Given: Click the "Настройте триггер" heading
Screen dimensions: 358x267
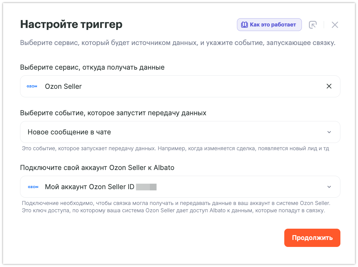Looking at the screenshot, I should pyautogui.click(x=71, y=24).
